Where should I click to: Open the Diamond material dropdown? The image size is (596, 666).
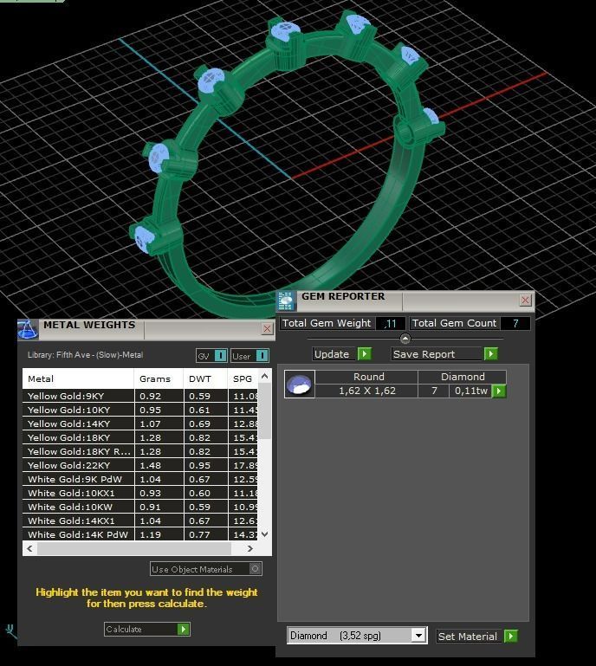(x=419, y=636)
